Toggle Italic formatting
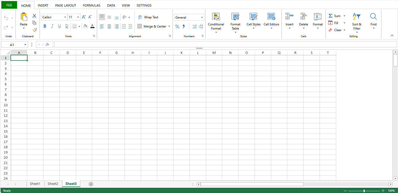 [x=52, y=26]
